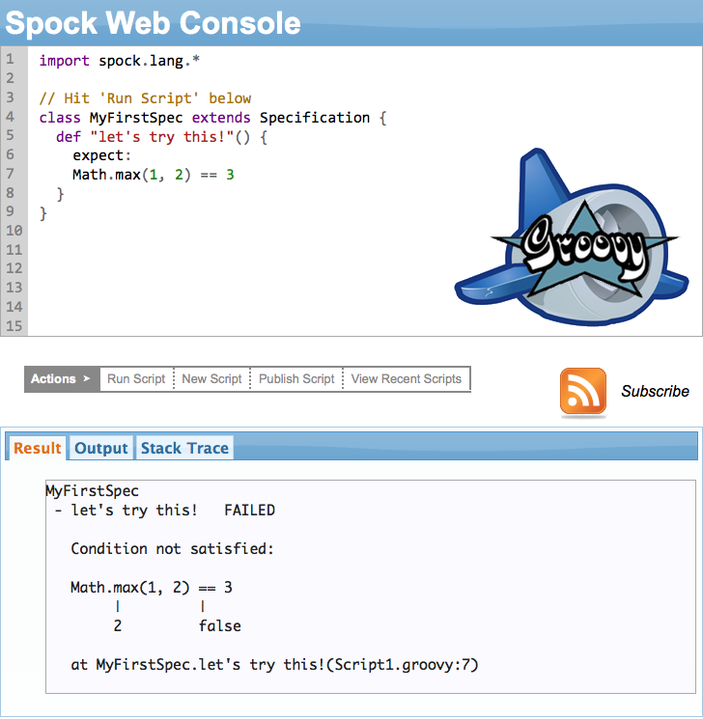Screen dimensions: 703x719
Task: Click the "Script1.groovy:7" location text
Action: pos(403,664)
